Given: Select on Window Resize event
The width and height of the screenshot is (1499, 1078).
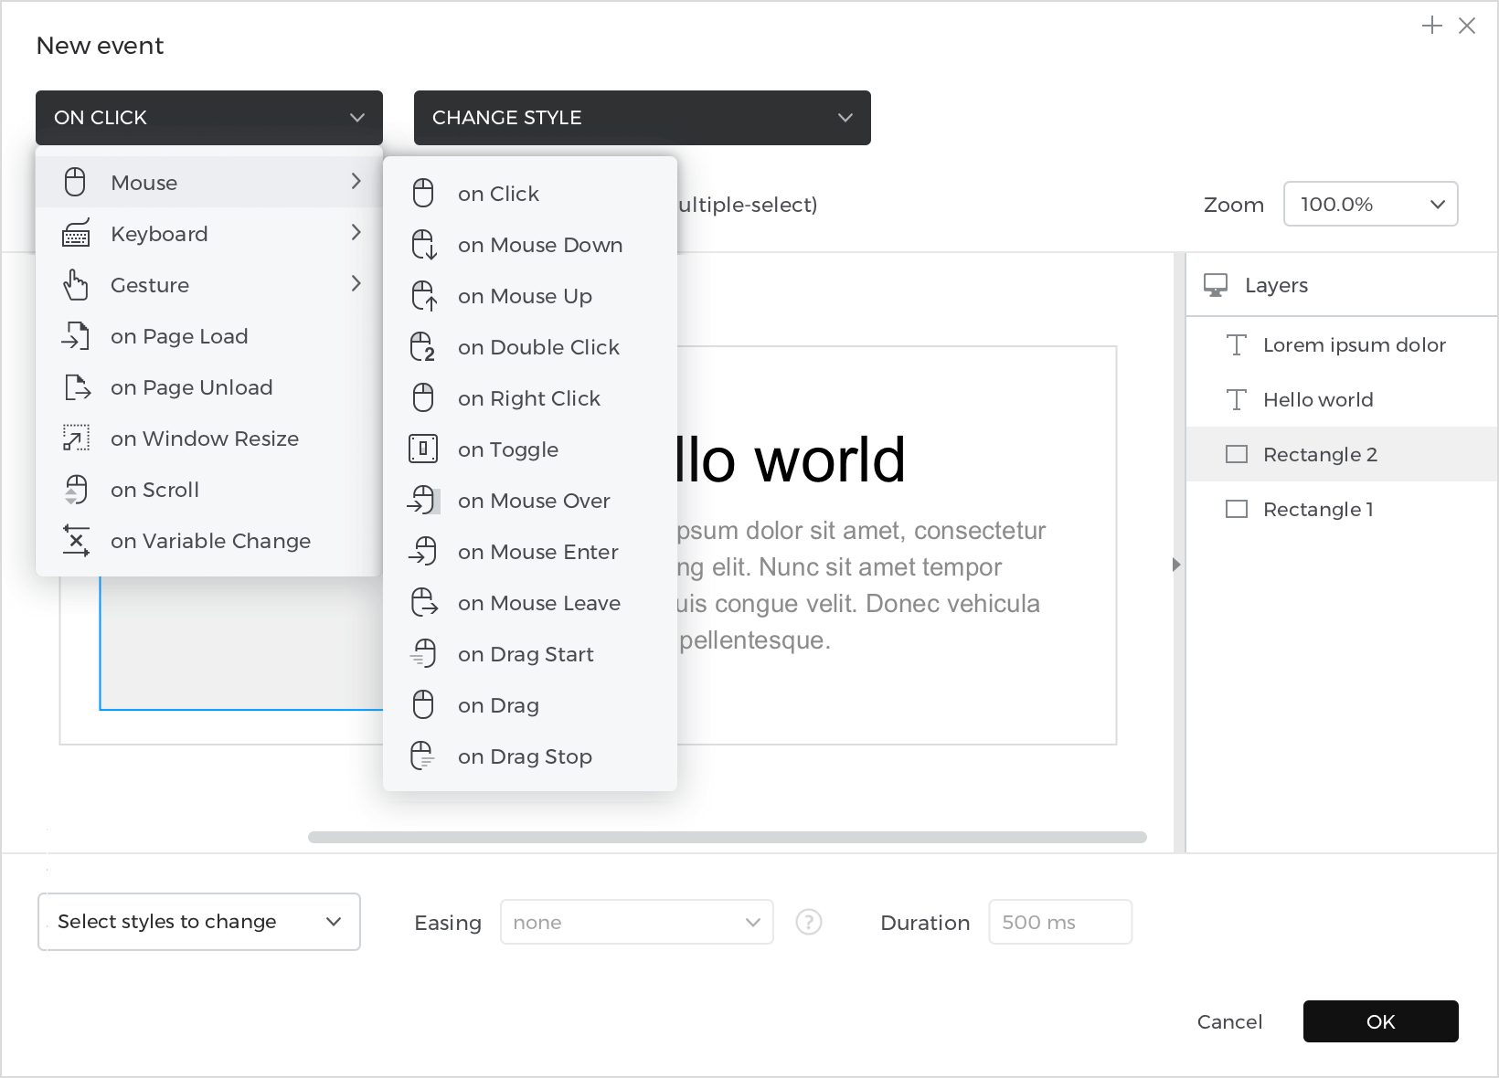Looking at the screenshot, I should click(x=209, y=439).
